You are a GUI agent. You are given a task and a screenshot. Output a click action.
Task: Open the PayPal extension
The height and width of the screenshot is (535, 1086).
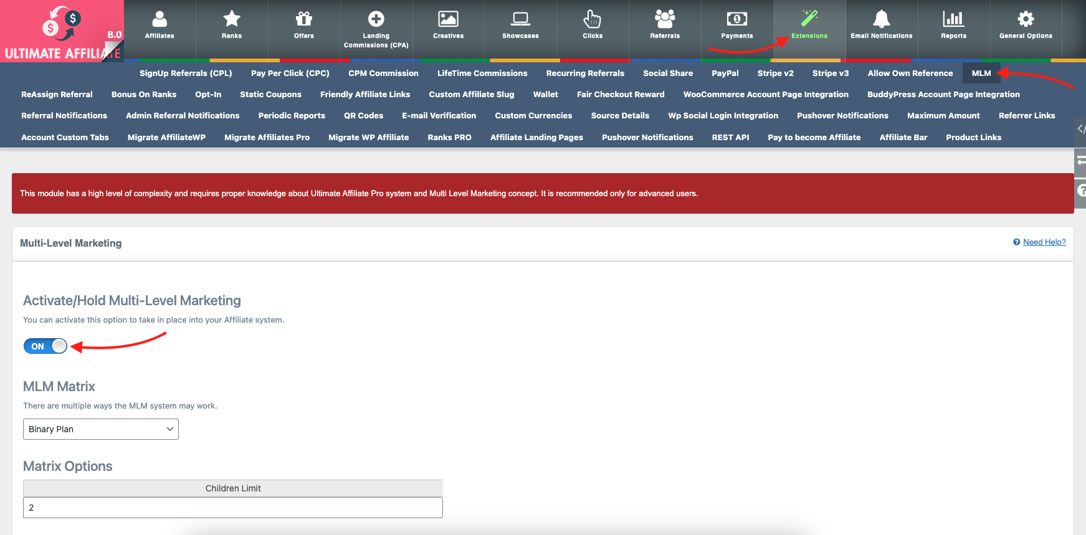tap(725, 73)
